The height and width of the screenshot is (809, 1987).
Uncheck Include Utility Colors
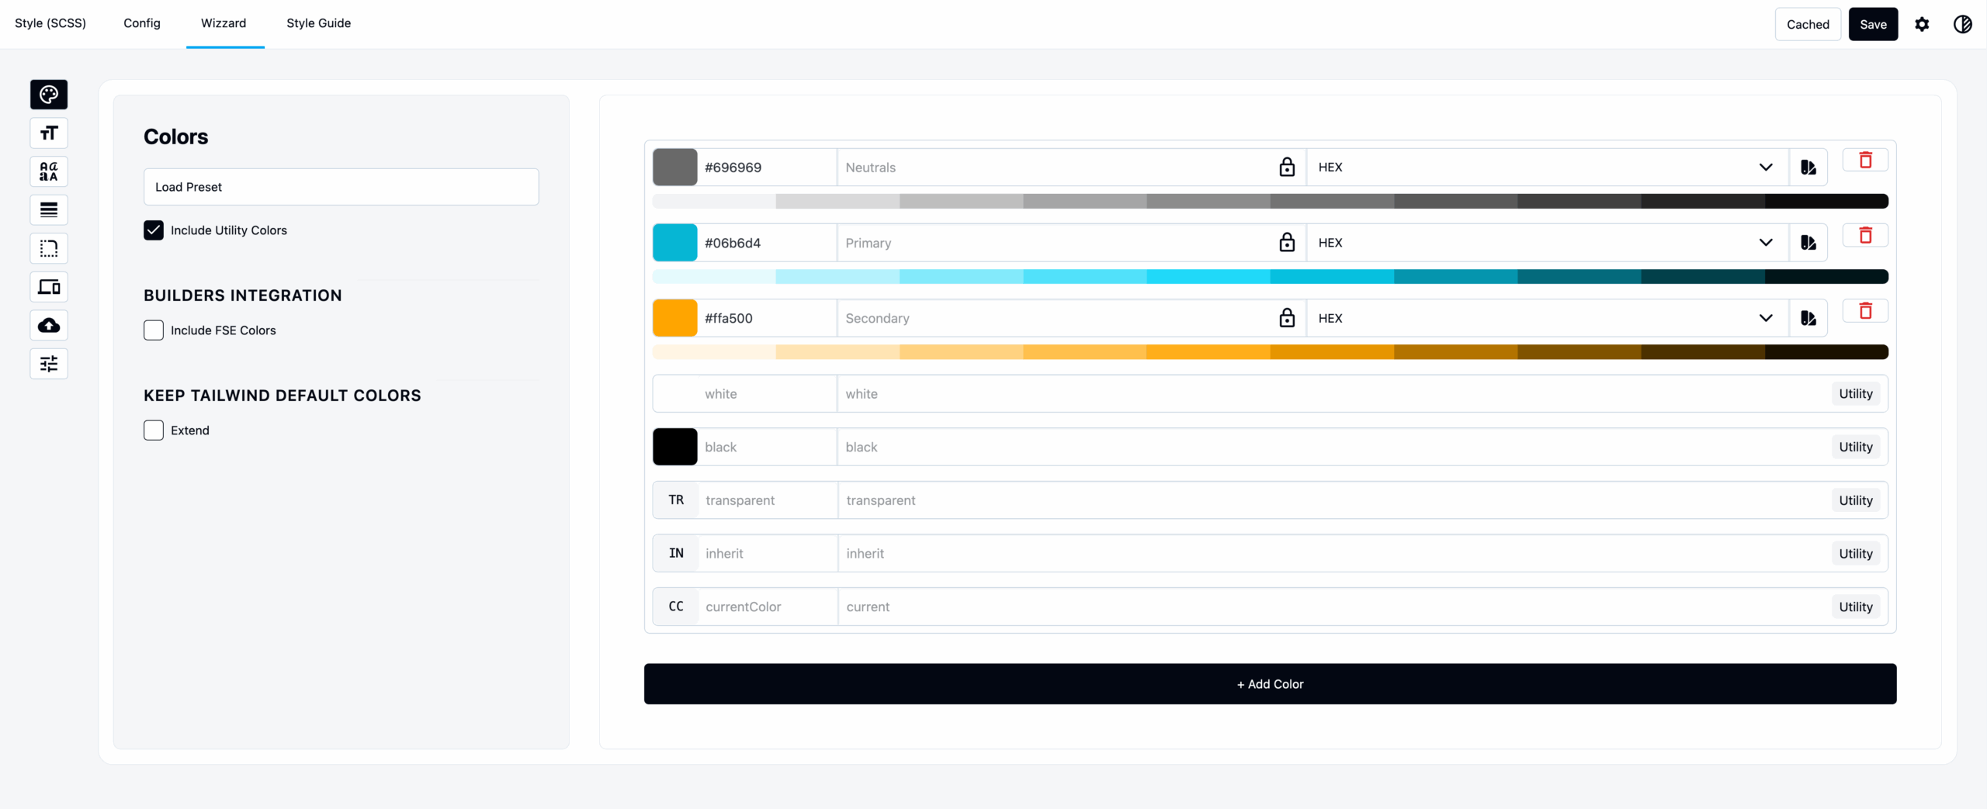(x=153, y=230)
